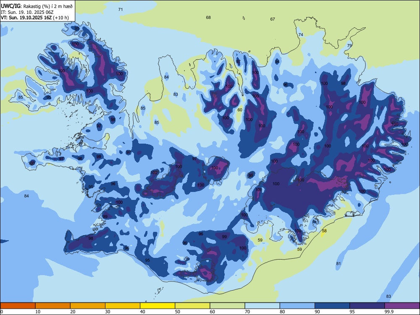Image resolution: width=420 pixels, height=315 pixels.
Task: Click the dark orange 0–10 legend swatch
Action: (x=18, y=306)
